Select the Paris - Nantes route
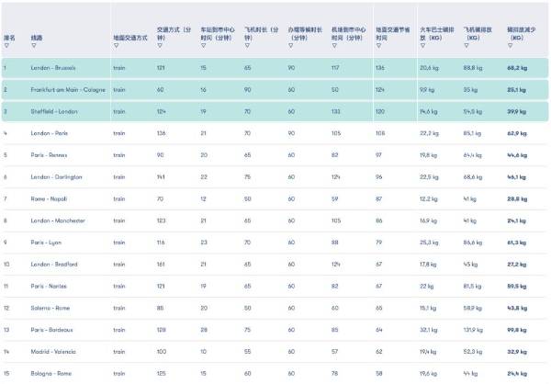This screenshot has width=551, height=384. pyautogui.click(x=49, y=286)
